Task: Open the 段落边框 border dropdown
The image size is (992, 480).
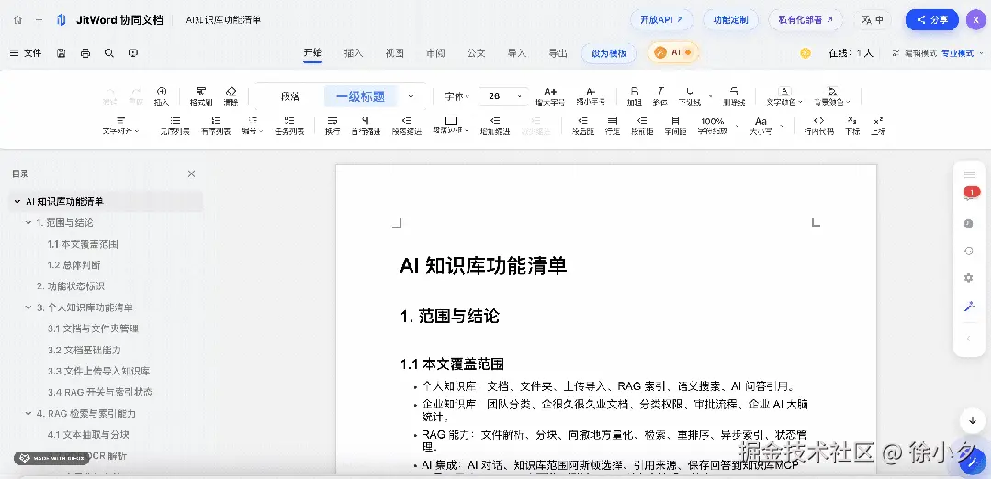Action: coord(450,125)
